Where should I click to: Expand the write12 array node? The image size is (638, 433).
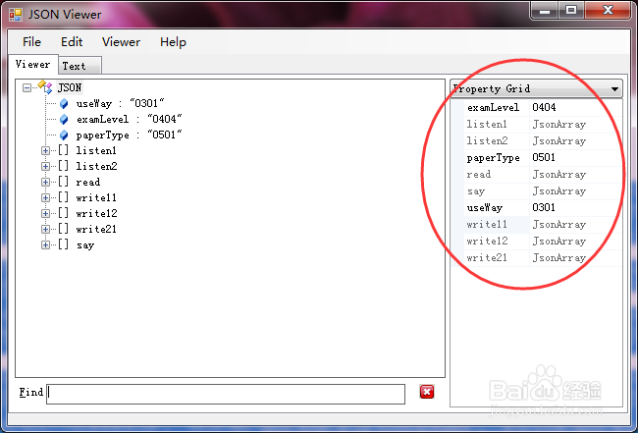(45, 213)
